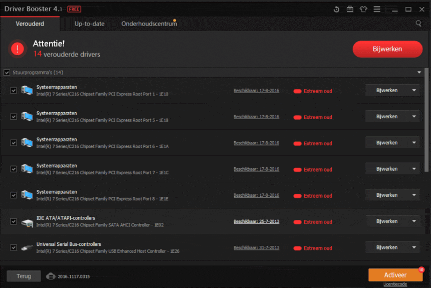Click the red exclamation Attentie icon
This screenshot has height=288, width=431.
[x=18, y=49]
